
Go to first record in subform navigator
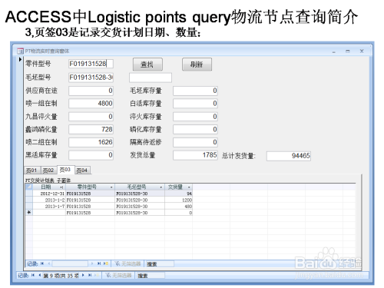(x=42, y=263)
